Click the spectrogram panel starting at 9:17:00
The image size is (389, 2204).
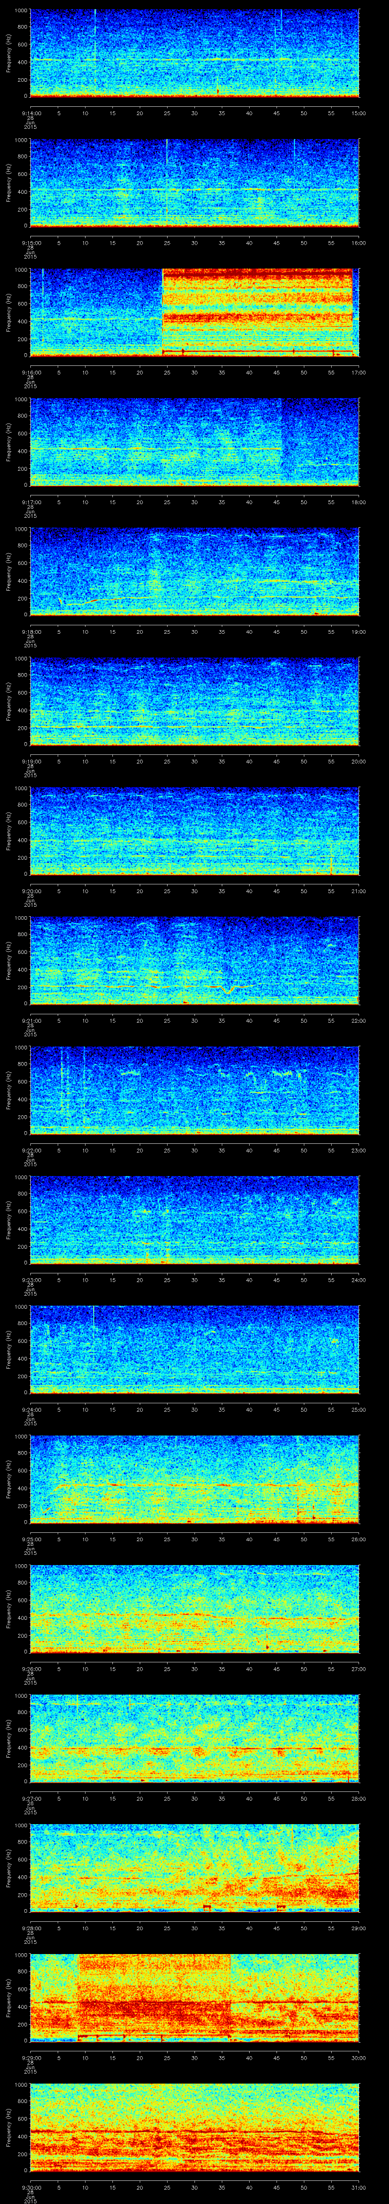(195, 442)
